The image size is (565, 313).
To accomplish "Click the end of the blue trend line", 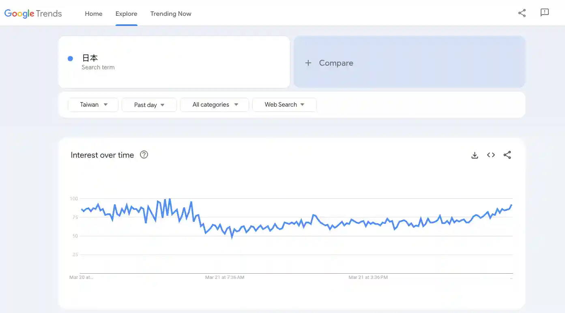I will pyautogui.click(x=511, y=205).
